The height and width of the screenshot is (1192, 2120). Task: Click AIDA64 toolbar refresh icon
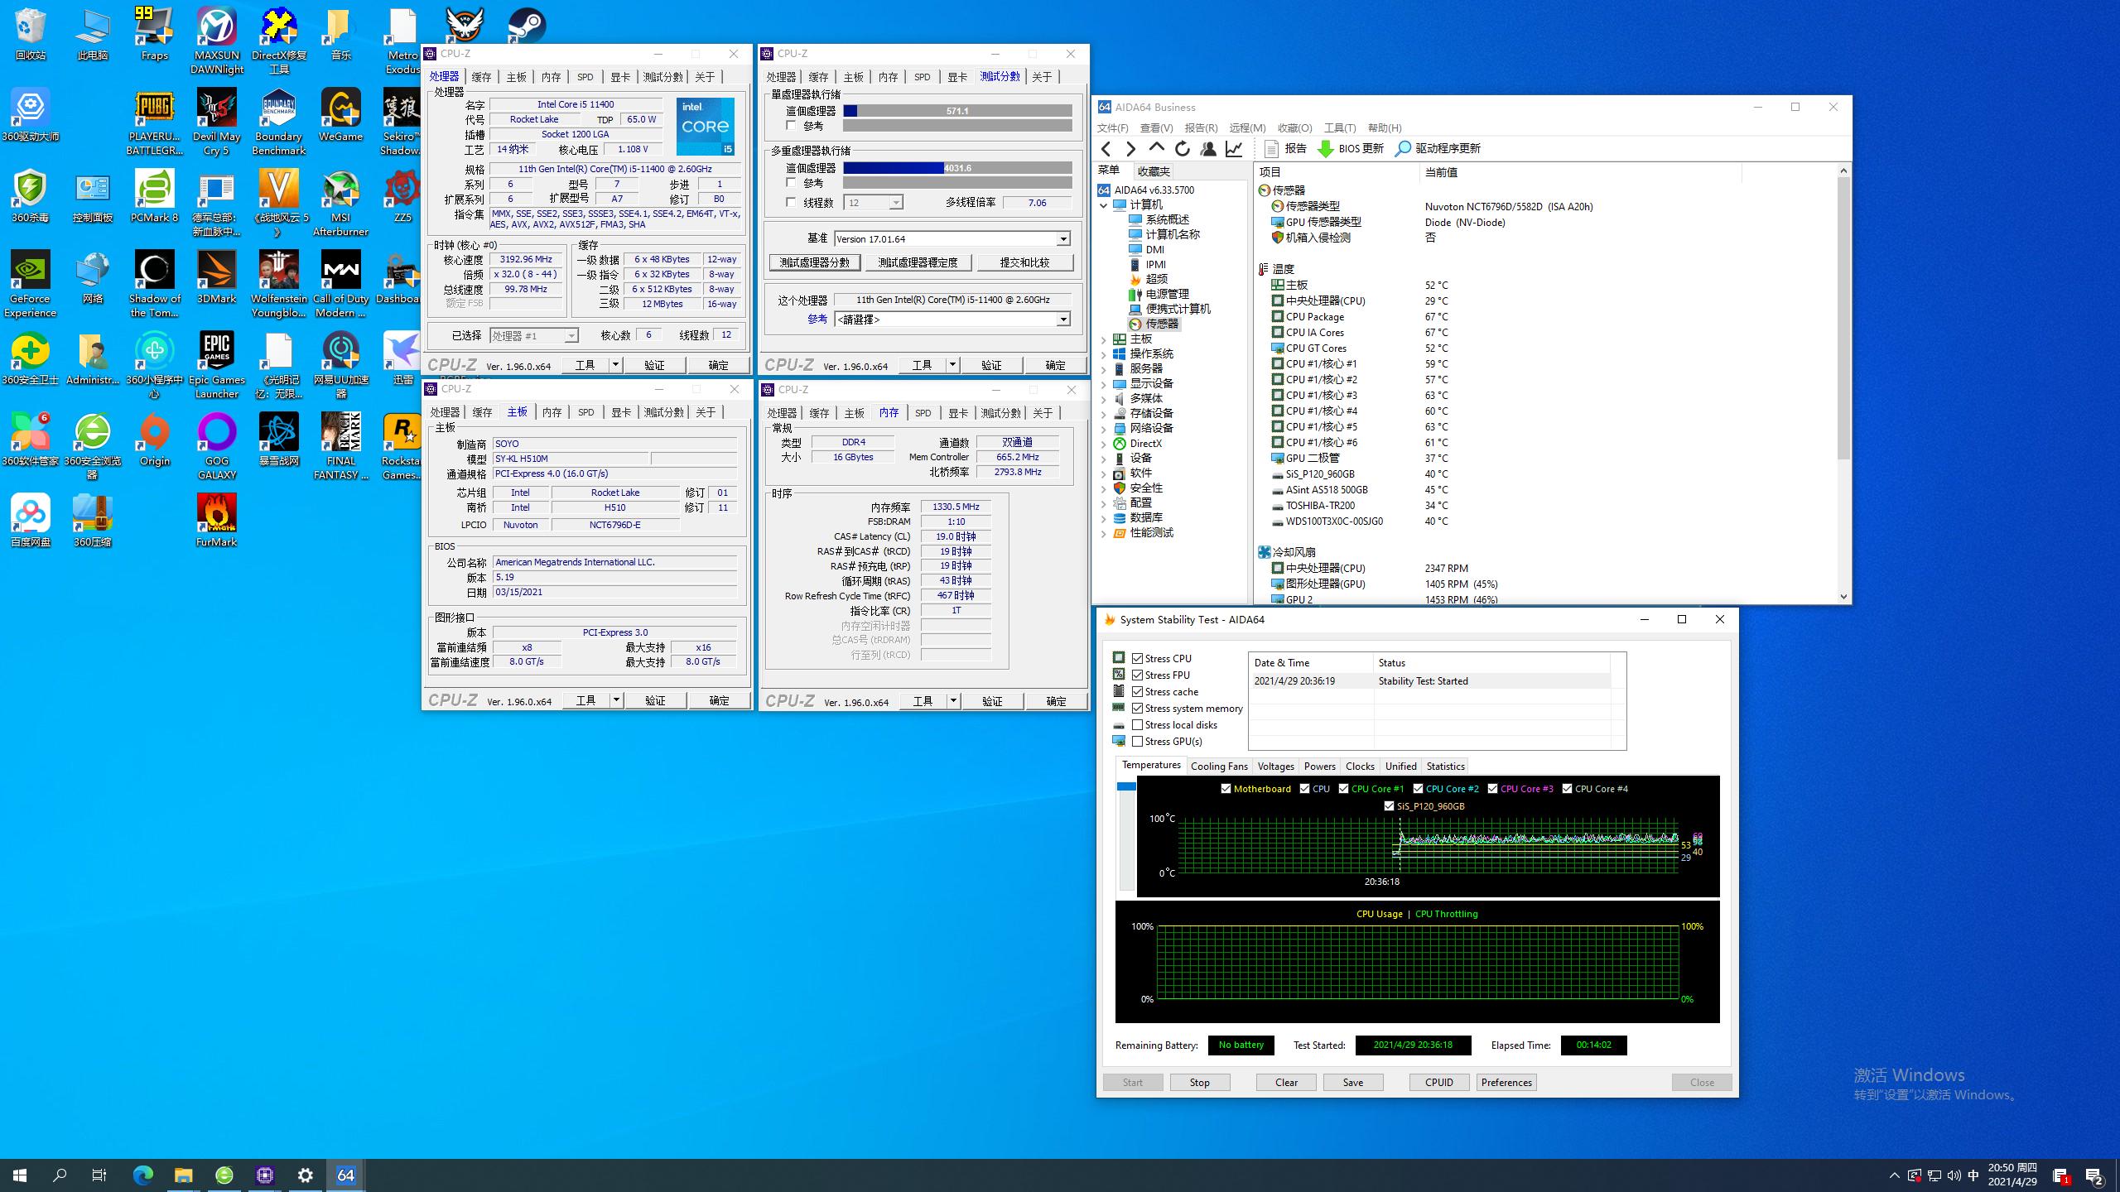[x=1183, y=148]
